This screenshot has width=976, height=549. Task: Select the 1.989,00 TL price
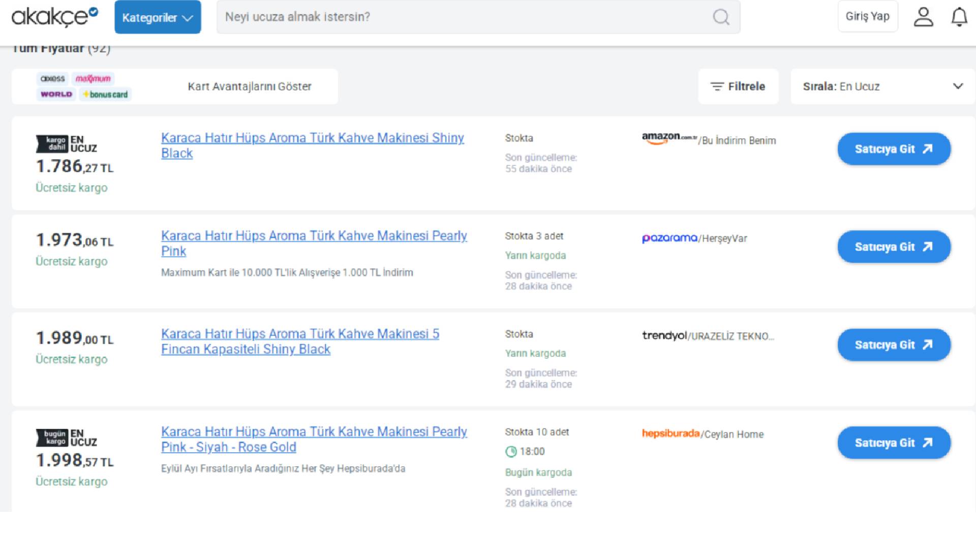click(x=75, y=338)
